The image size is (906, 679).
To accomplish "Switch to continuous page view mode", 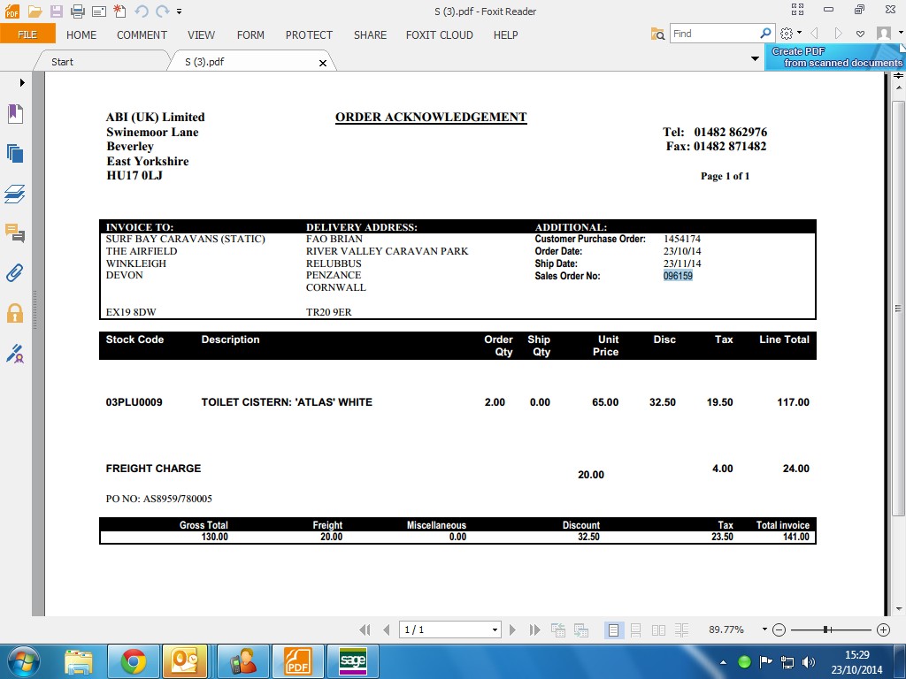I will pyautogui.click(x=636, y=629).
